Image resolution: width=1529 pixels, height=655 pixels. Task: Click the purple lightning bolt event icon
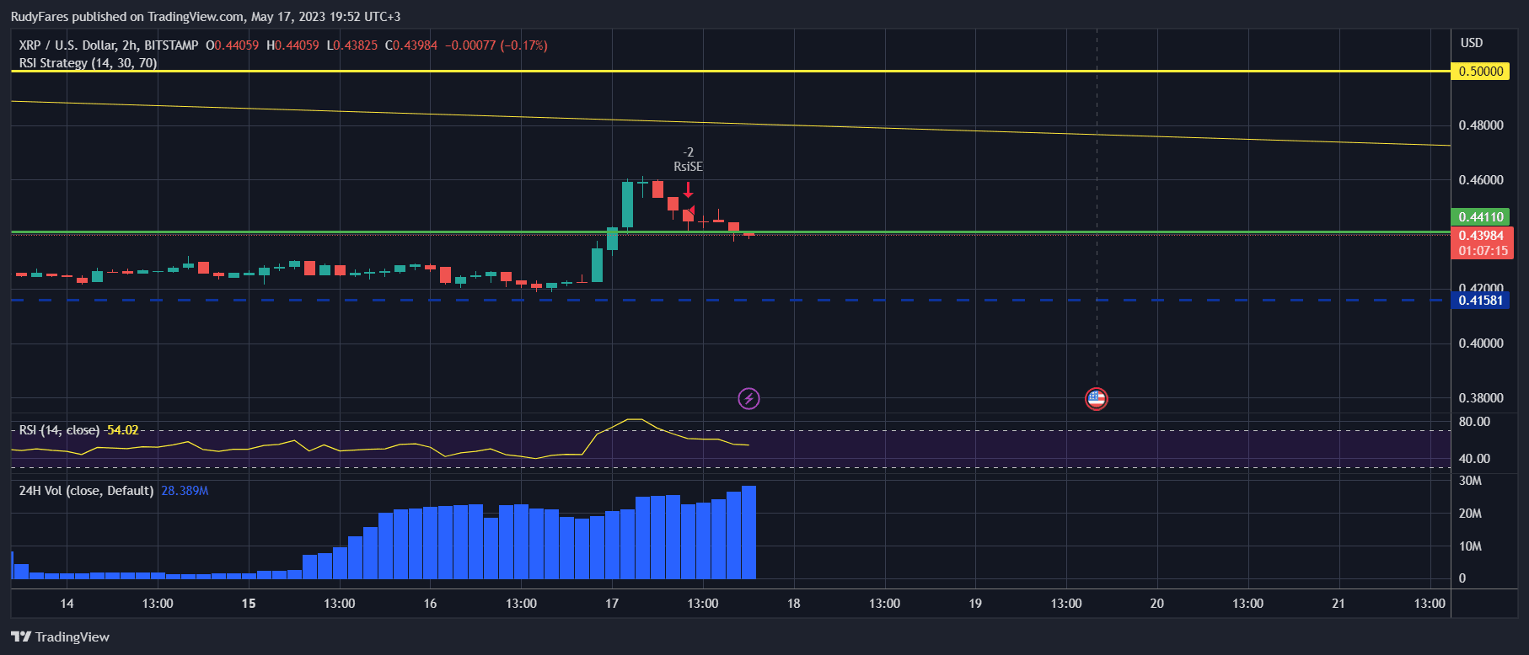[748, 398]
